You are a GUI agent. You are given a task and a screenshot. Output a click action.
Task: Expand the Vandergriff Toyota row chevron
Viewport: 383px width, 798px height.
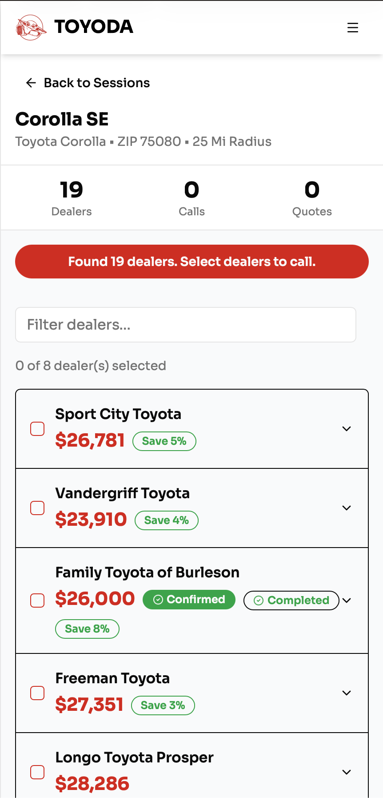347,508
